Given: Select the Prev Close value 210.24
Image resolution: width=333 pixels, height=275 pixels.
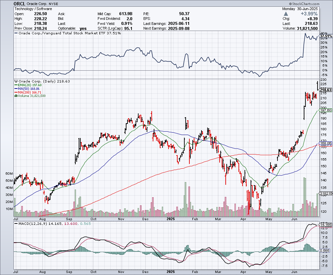Looking at the screenshot, I should point(41,29).
